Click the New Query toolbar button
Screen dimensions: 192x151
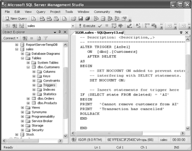pyautogui.click(x=16, y=19)
